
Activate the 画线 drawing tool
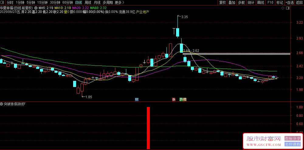coord(261,2)
